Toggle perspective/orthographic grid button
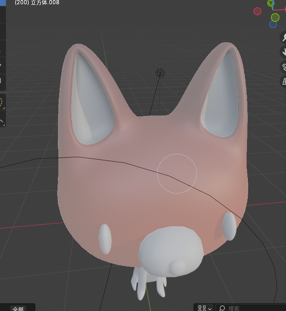286x311 pixels. coord(283,82)
